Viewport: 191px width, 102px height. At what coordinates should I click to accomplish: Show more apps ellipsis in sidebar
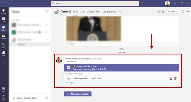(4, 62)
